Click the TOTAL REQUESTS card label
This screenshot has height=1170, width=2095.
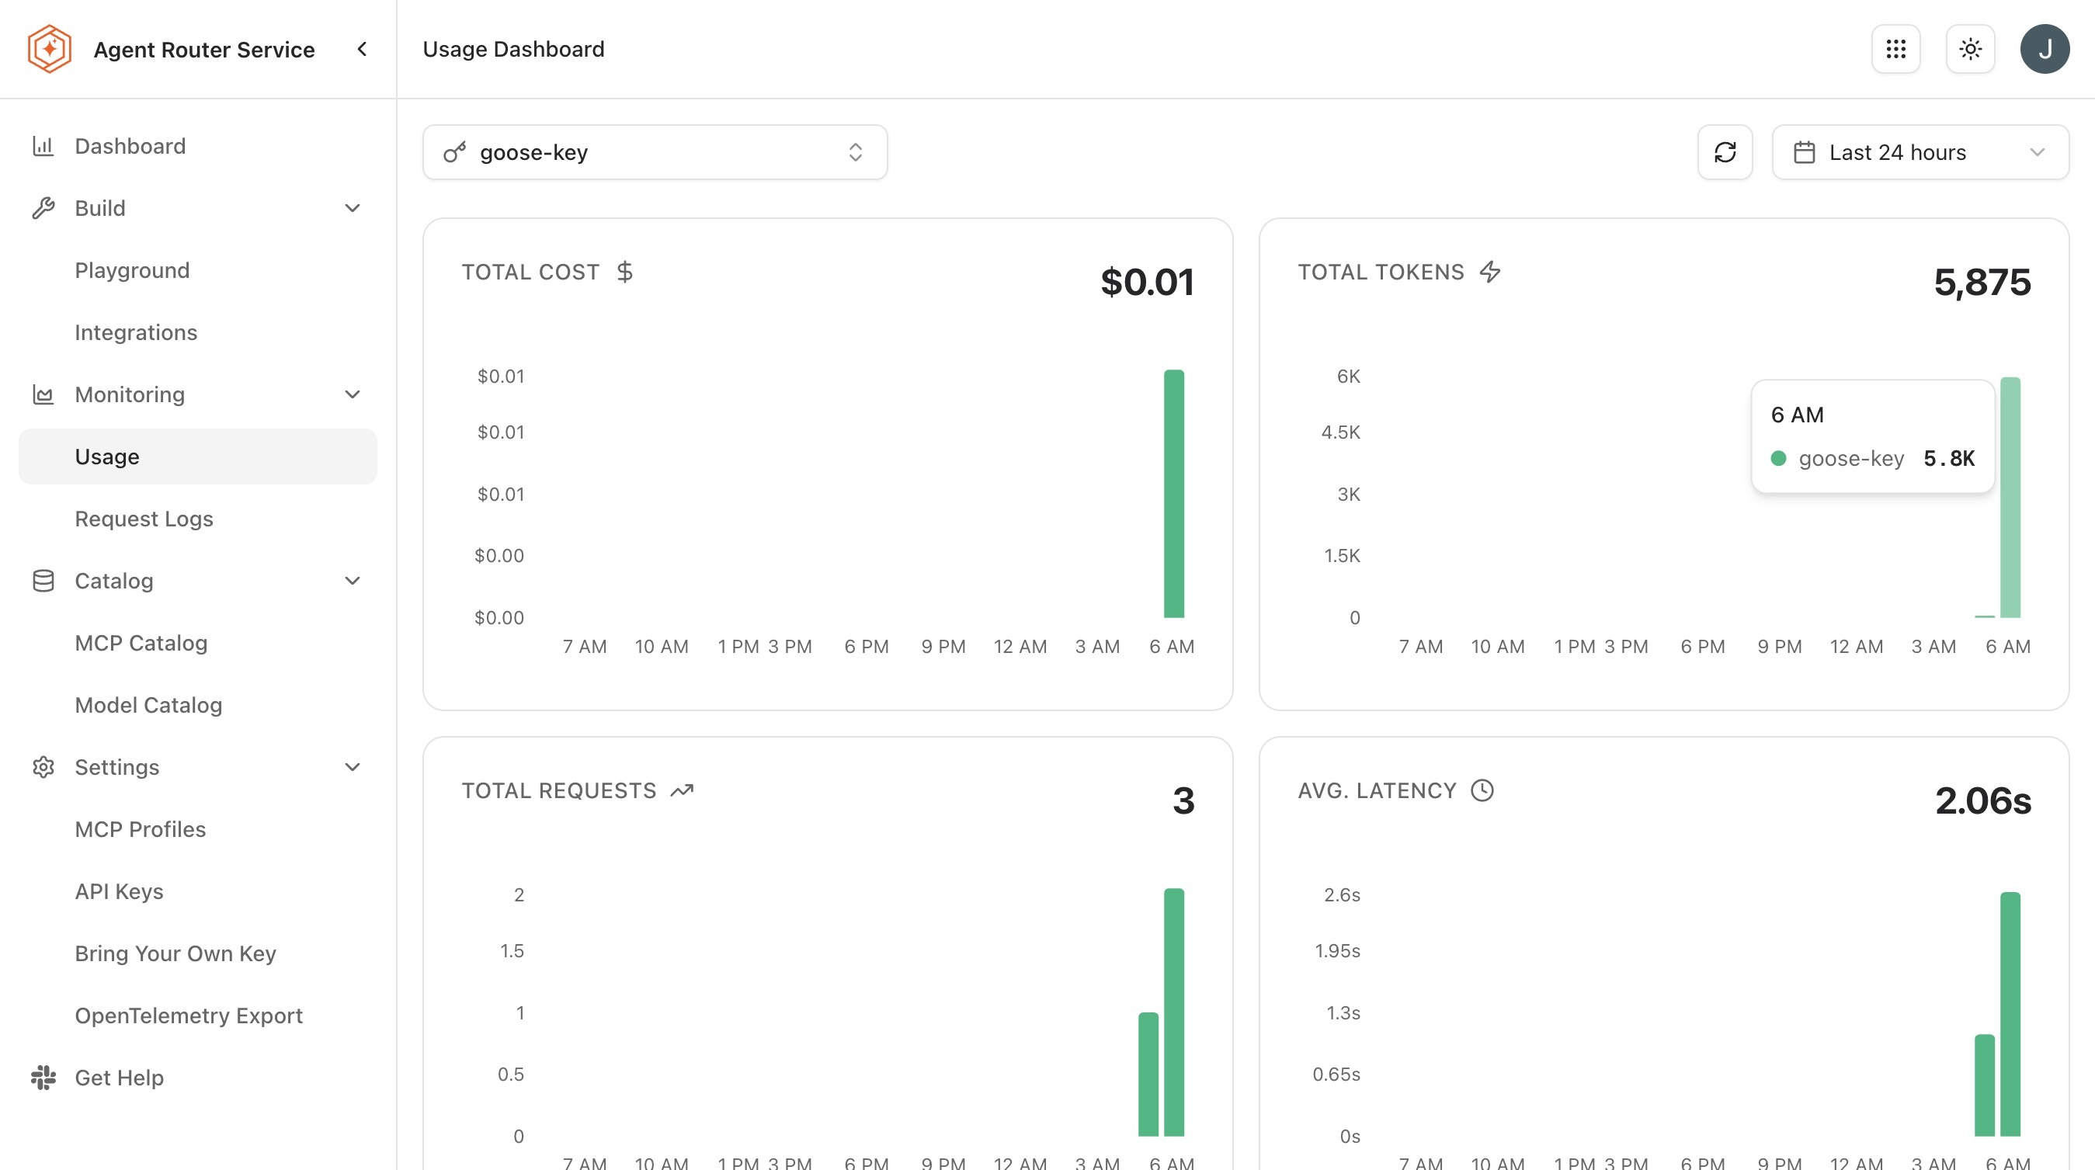coord(559,790)
